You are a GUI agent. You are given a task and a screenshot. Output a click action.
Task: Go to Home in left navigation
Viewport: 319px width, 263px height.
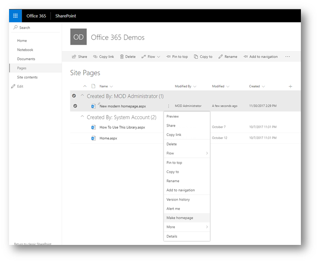pos(22,40)
